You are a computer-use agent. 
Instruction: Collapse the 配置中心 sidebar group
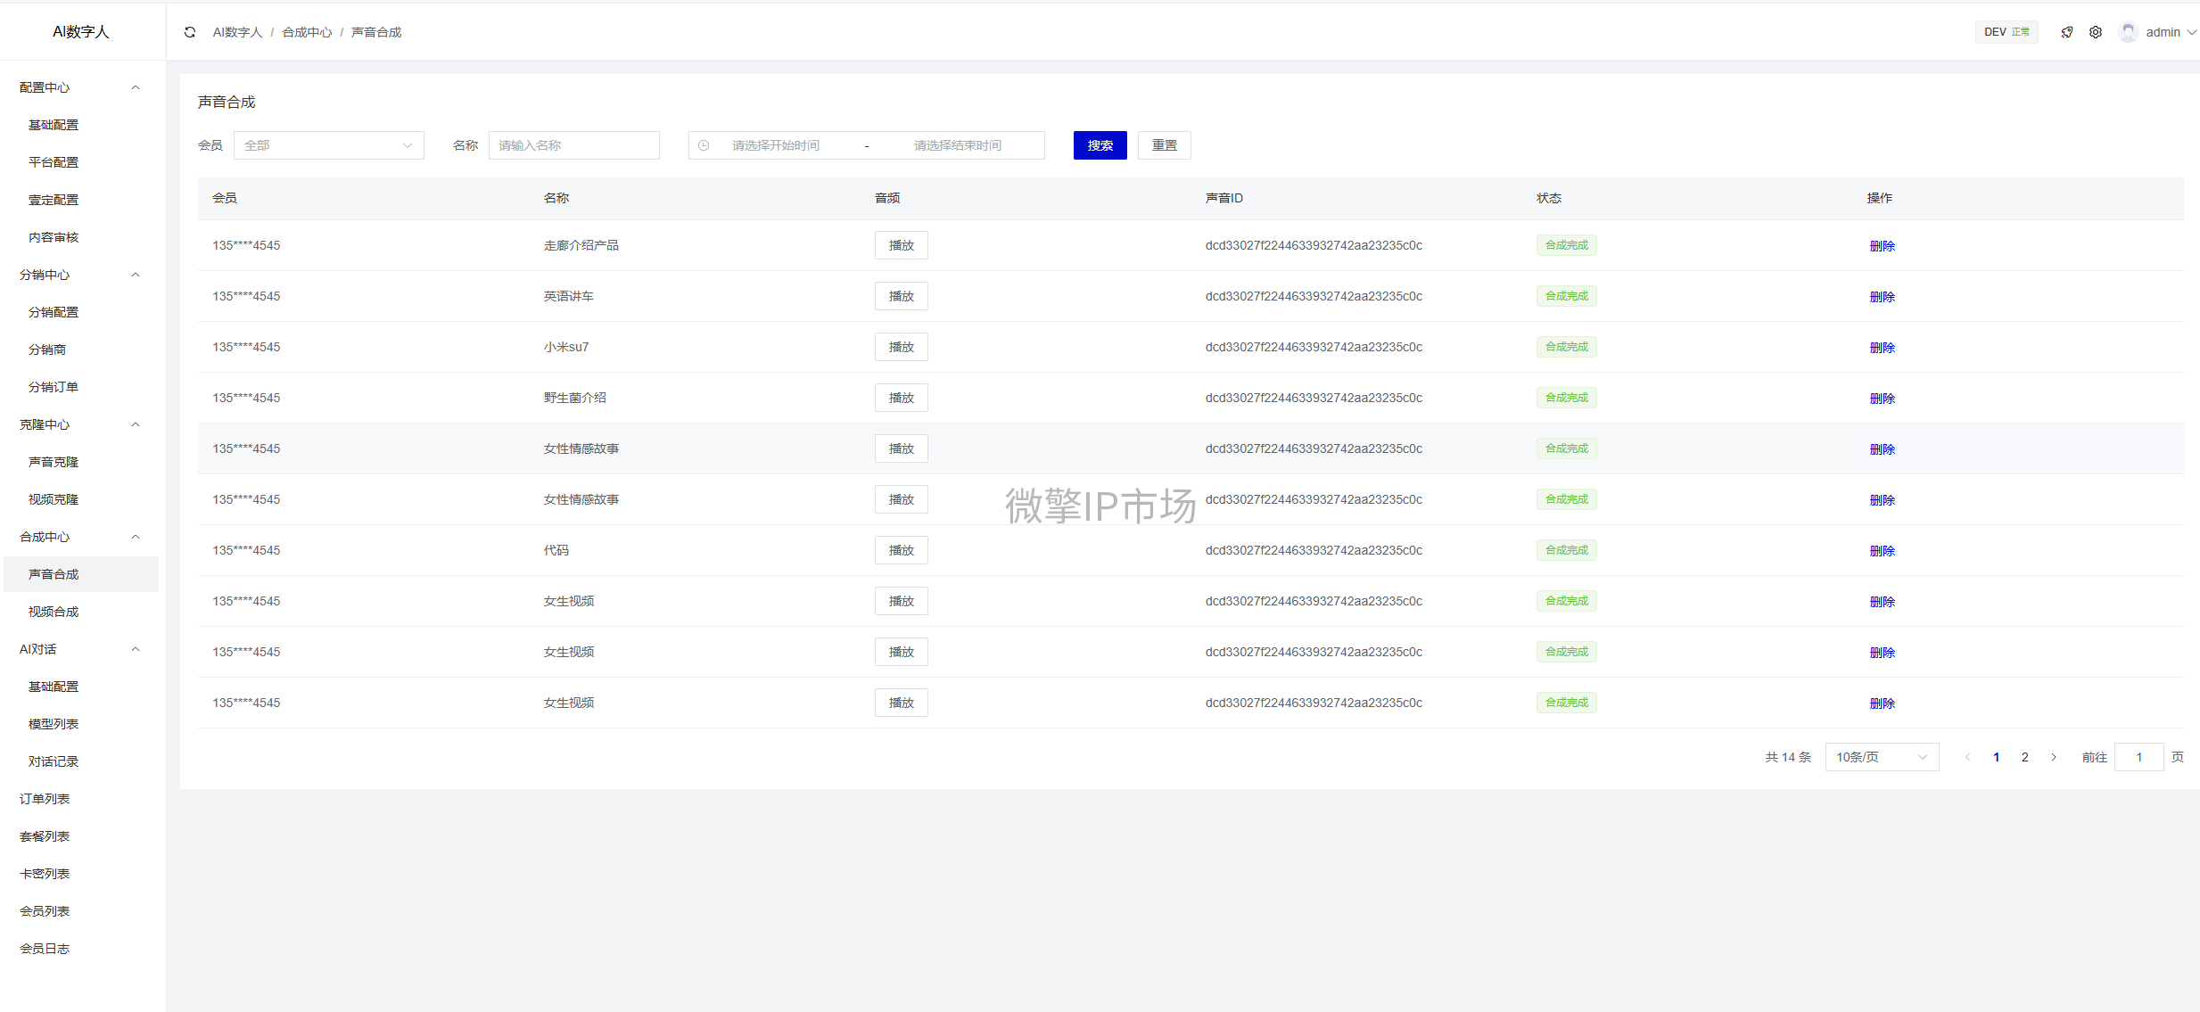click(80, 87)
